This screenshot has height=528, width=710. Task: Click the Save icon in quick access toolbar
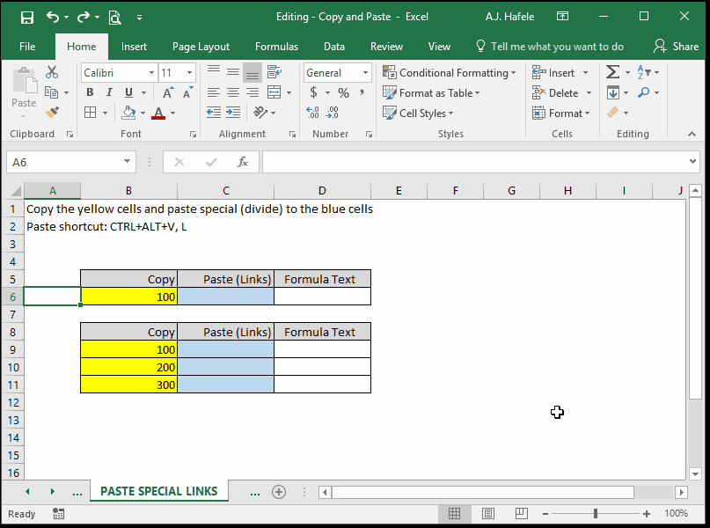pos(27,18)
